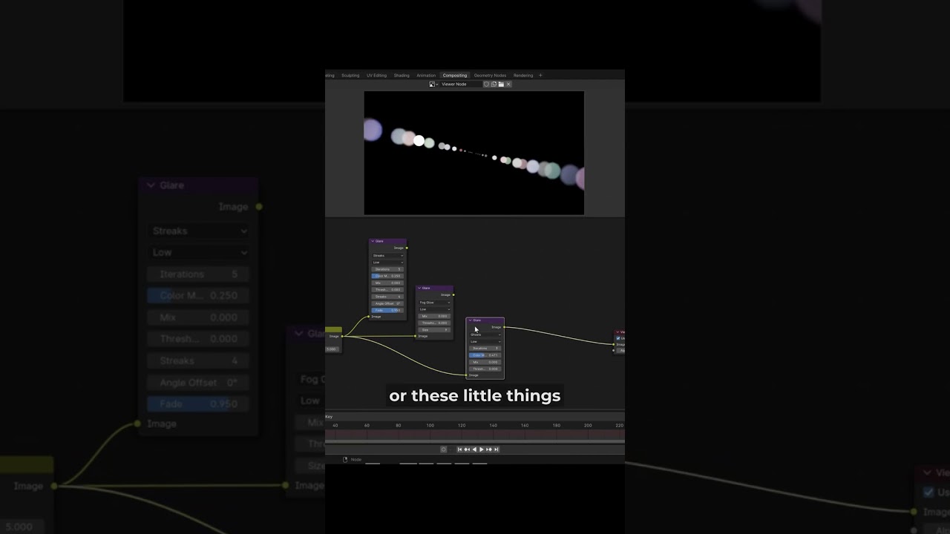Click the Threshold field in Ghosts node
The width and height of the screenshot is (950, 534).
pos(485,369)
